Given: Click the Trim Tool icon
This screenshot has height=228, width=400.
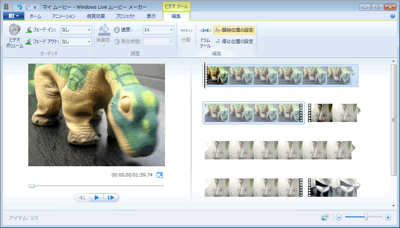Looking at the screenshot, I should click(x=205, y=31).
